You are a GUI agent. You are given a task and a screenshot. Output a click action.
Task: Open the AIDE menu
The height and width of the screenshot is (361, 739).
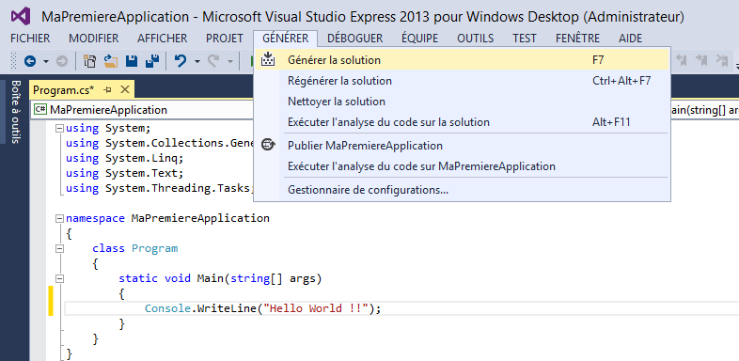point(631,39)
